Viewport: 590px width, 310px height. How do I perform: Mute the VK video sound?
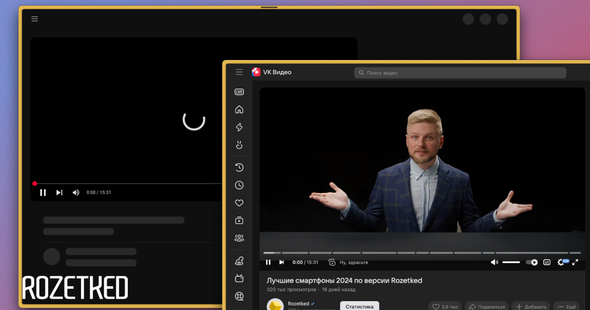point(494,262)
